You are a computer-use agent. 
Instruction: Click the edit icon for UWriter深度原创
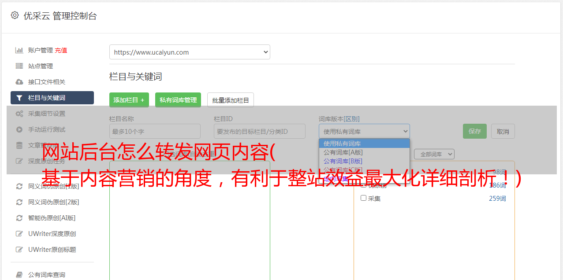click(19, 234)
